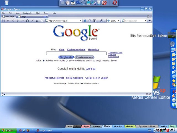This screenshot has height=133, width=177.
Task: Open the File menu
Action: pyautogui.click(x=4, y=13)
